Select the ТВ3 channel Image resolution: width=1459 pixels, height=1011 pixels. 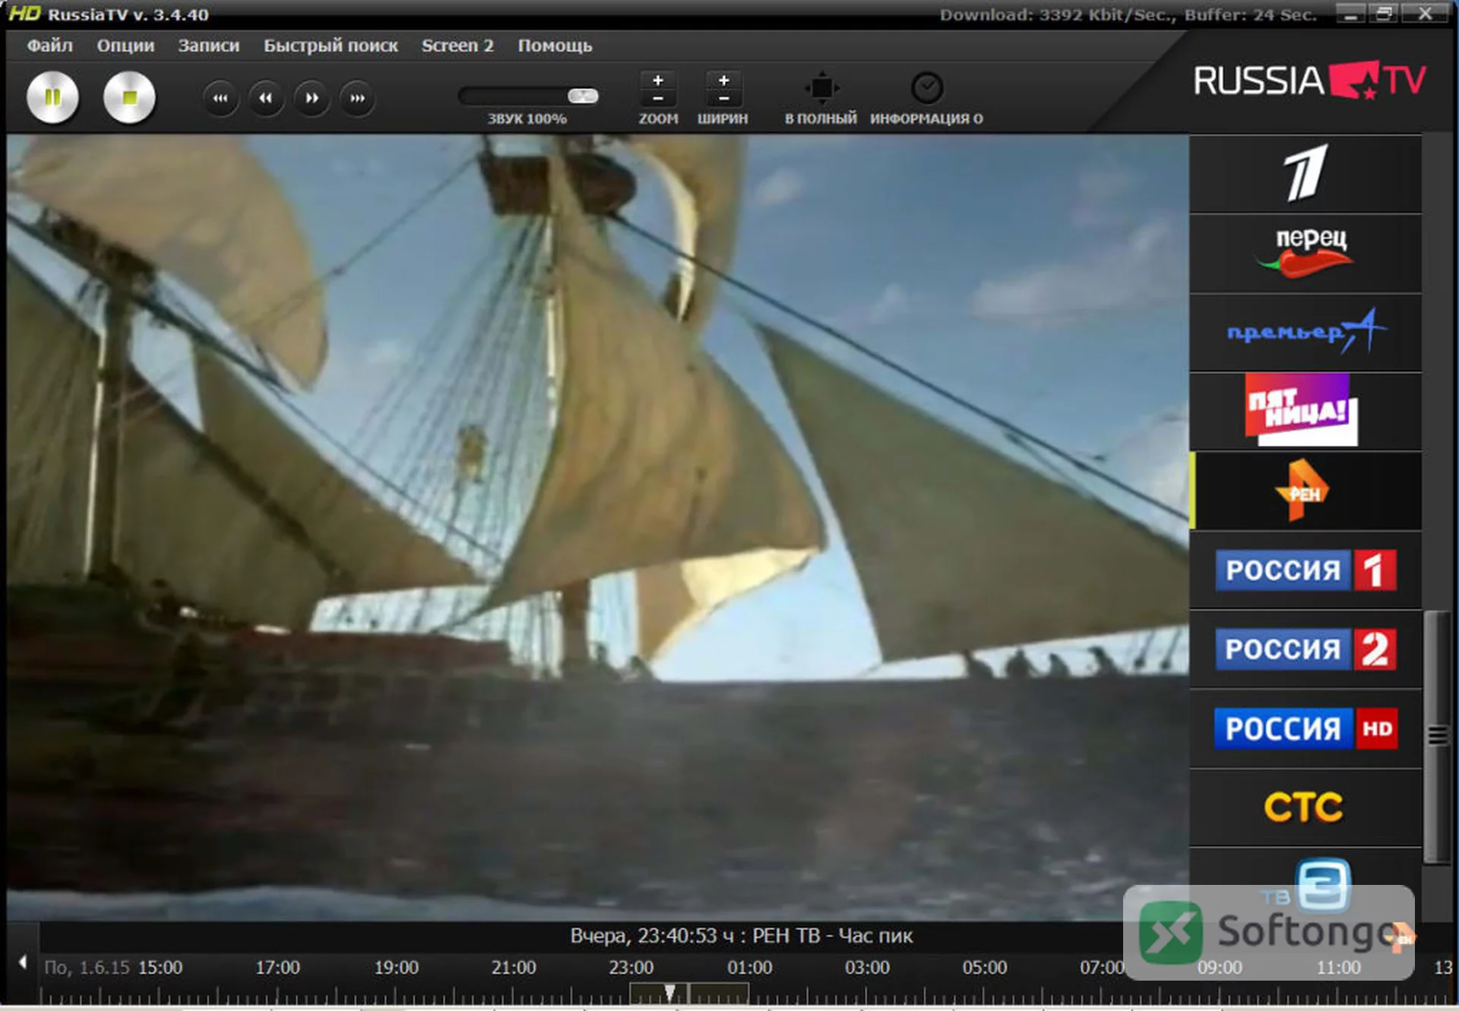point(1305,885)
